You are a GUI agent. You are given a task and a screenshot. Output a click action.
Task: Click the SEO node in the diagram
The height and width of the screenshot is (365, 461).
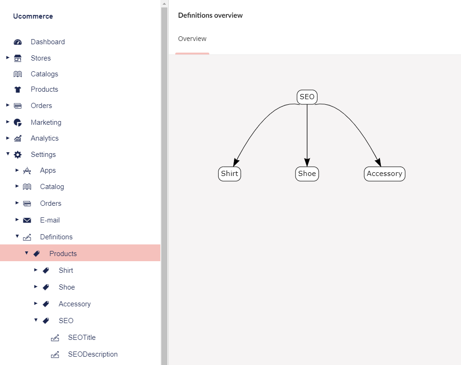pos(307,97)
